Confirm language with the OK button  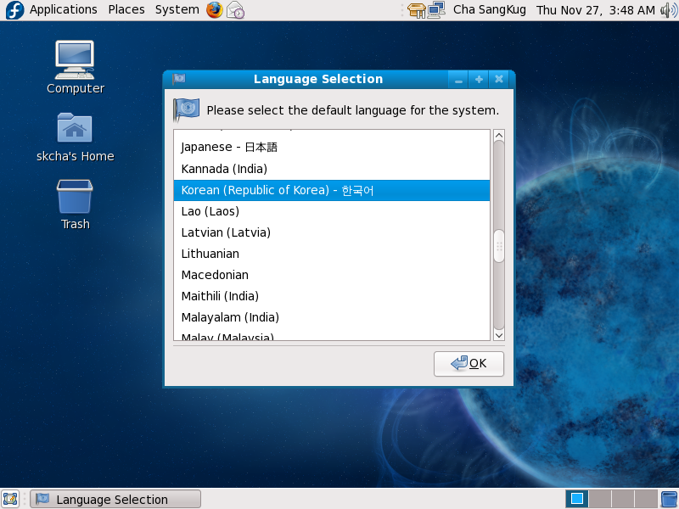coord(469,364)
